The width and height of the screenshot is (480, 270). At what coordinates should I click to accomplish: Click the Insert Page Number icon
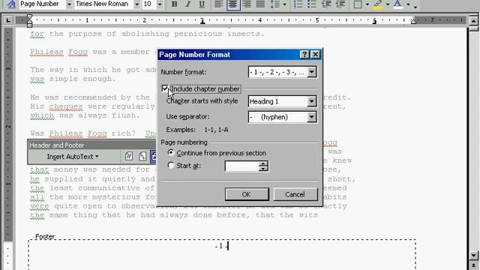129,157
